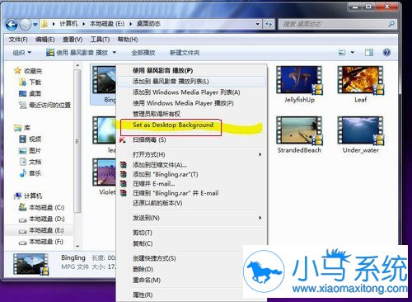Choose 使用 Windows Media Player 播放(P)
The width and height of the screenshot is (412, 302).
point(192,103)
